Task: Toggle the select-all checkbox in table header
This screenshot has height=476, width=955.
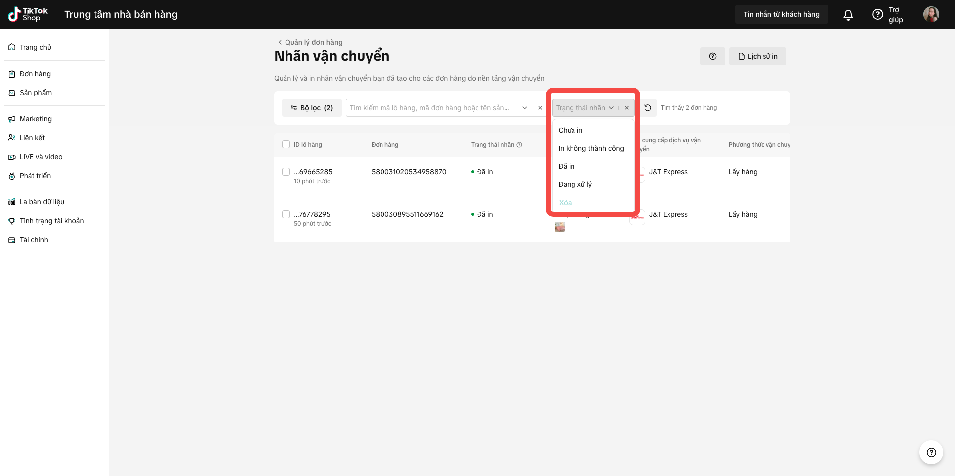Action: [286, 144]
